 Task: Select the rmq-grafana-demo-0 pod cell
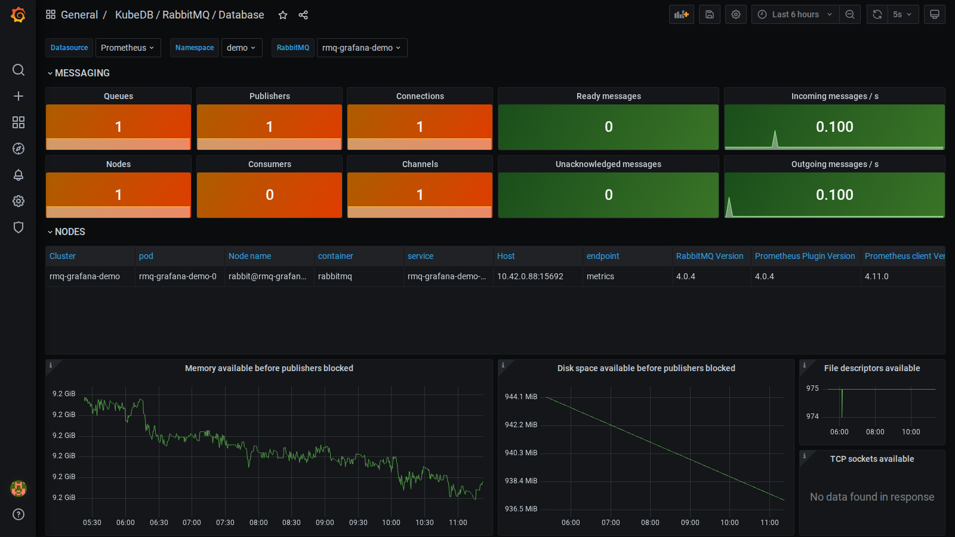coord(180,276)
